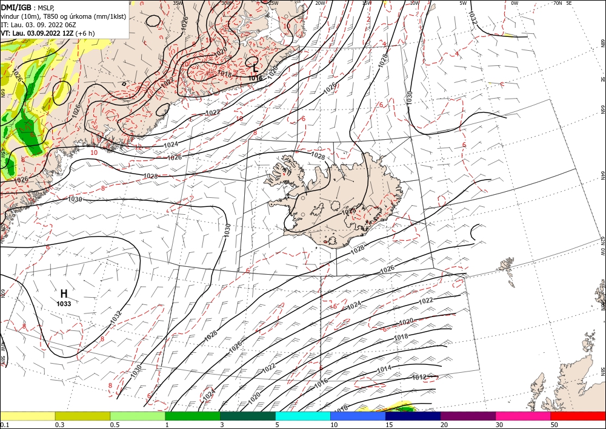606x429 pixels.
Task: Click the 30W longitude label
Action: pyautogui.click(x=227, y=3)
